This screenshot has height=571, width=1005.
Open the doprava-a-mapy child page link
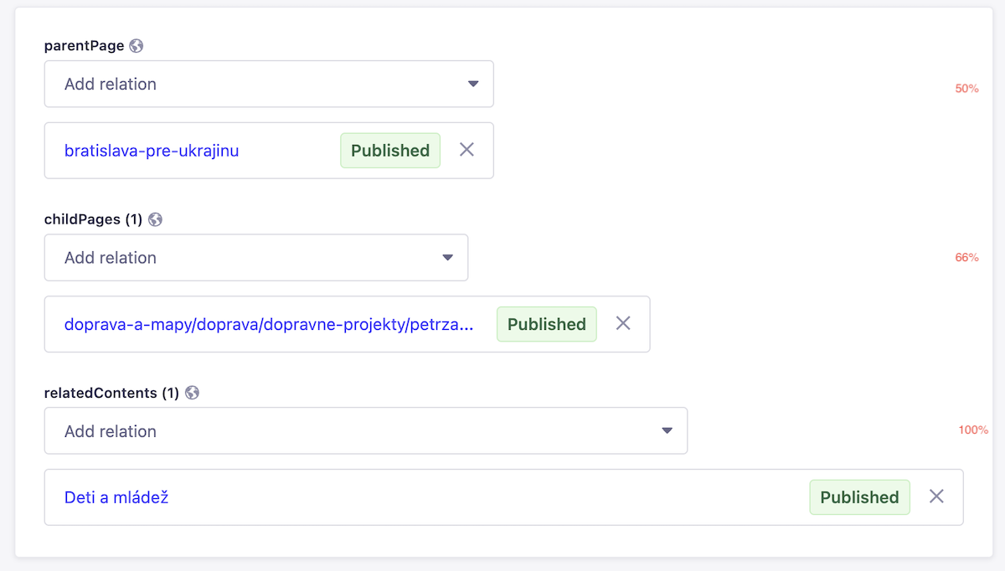pos(267,324)
